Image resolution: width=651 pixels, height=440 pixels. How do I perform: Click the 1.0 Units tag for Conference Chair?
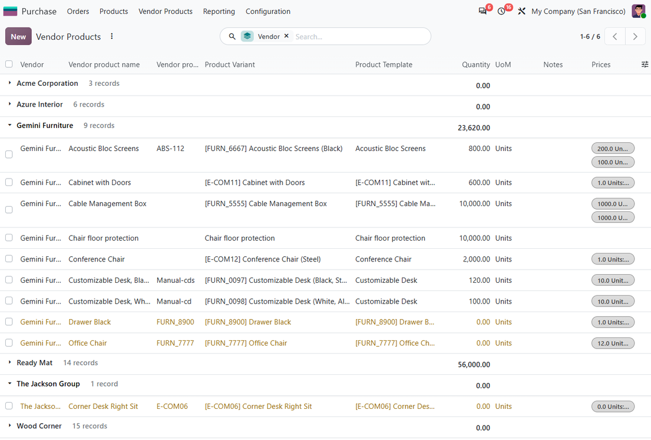pyautogui.click(x=613, y=259)
